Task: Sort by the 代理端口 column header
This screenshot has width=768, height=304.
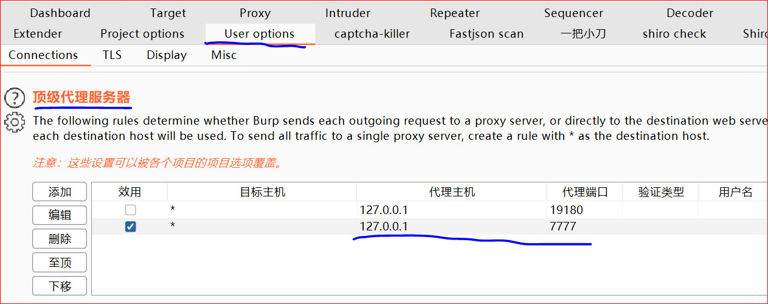Action: [585, 192]
